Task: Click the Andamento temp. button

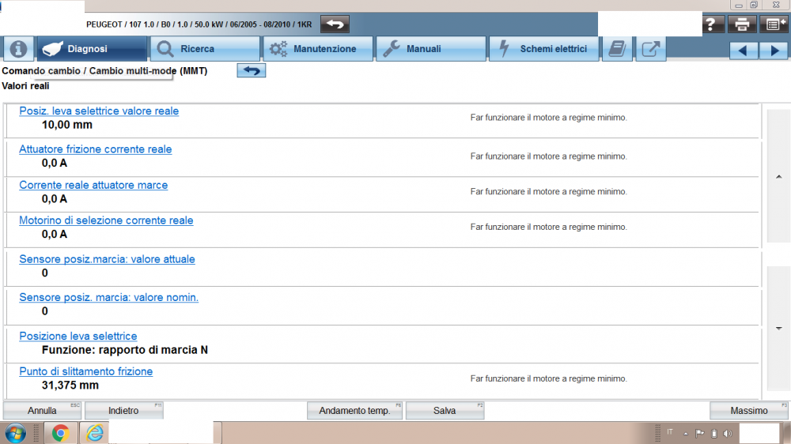Action: 354,411
